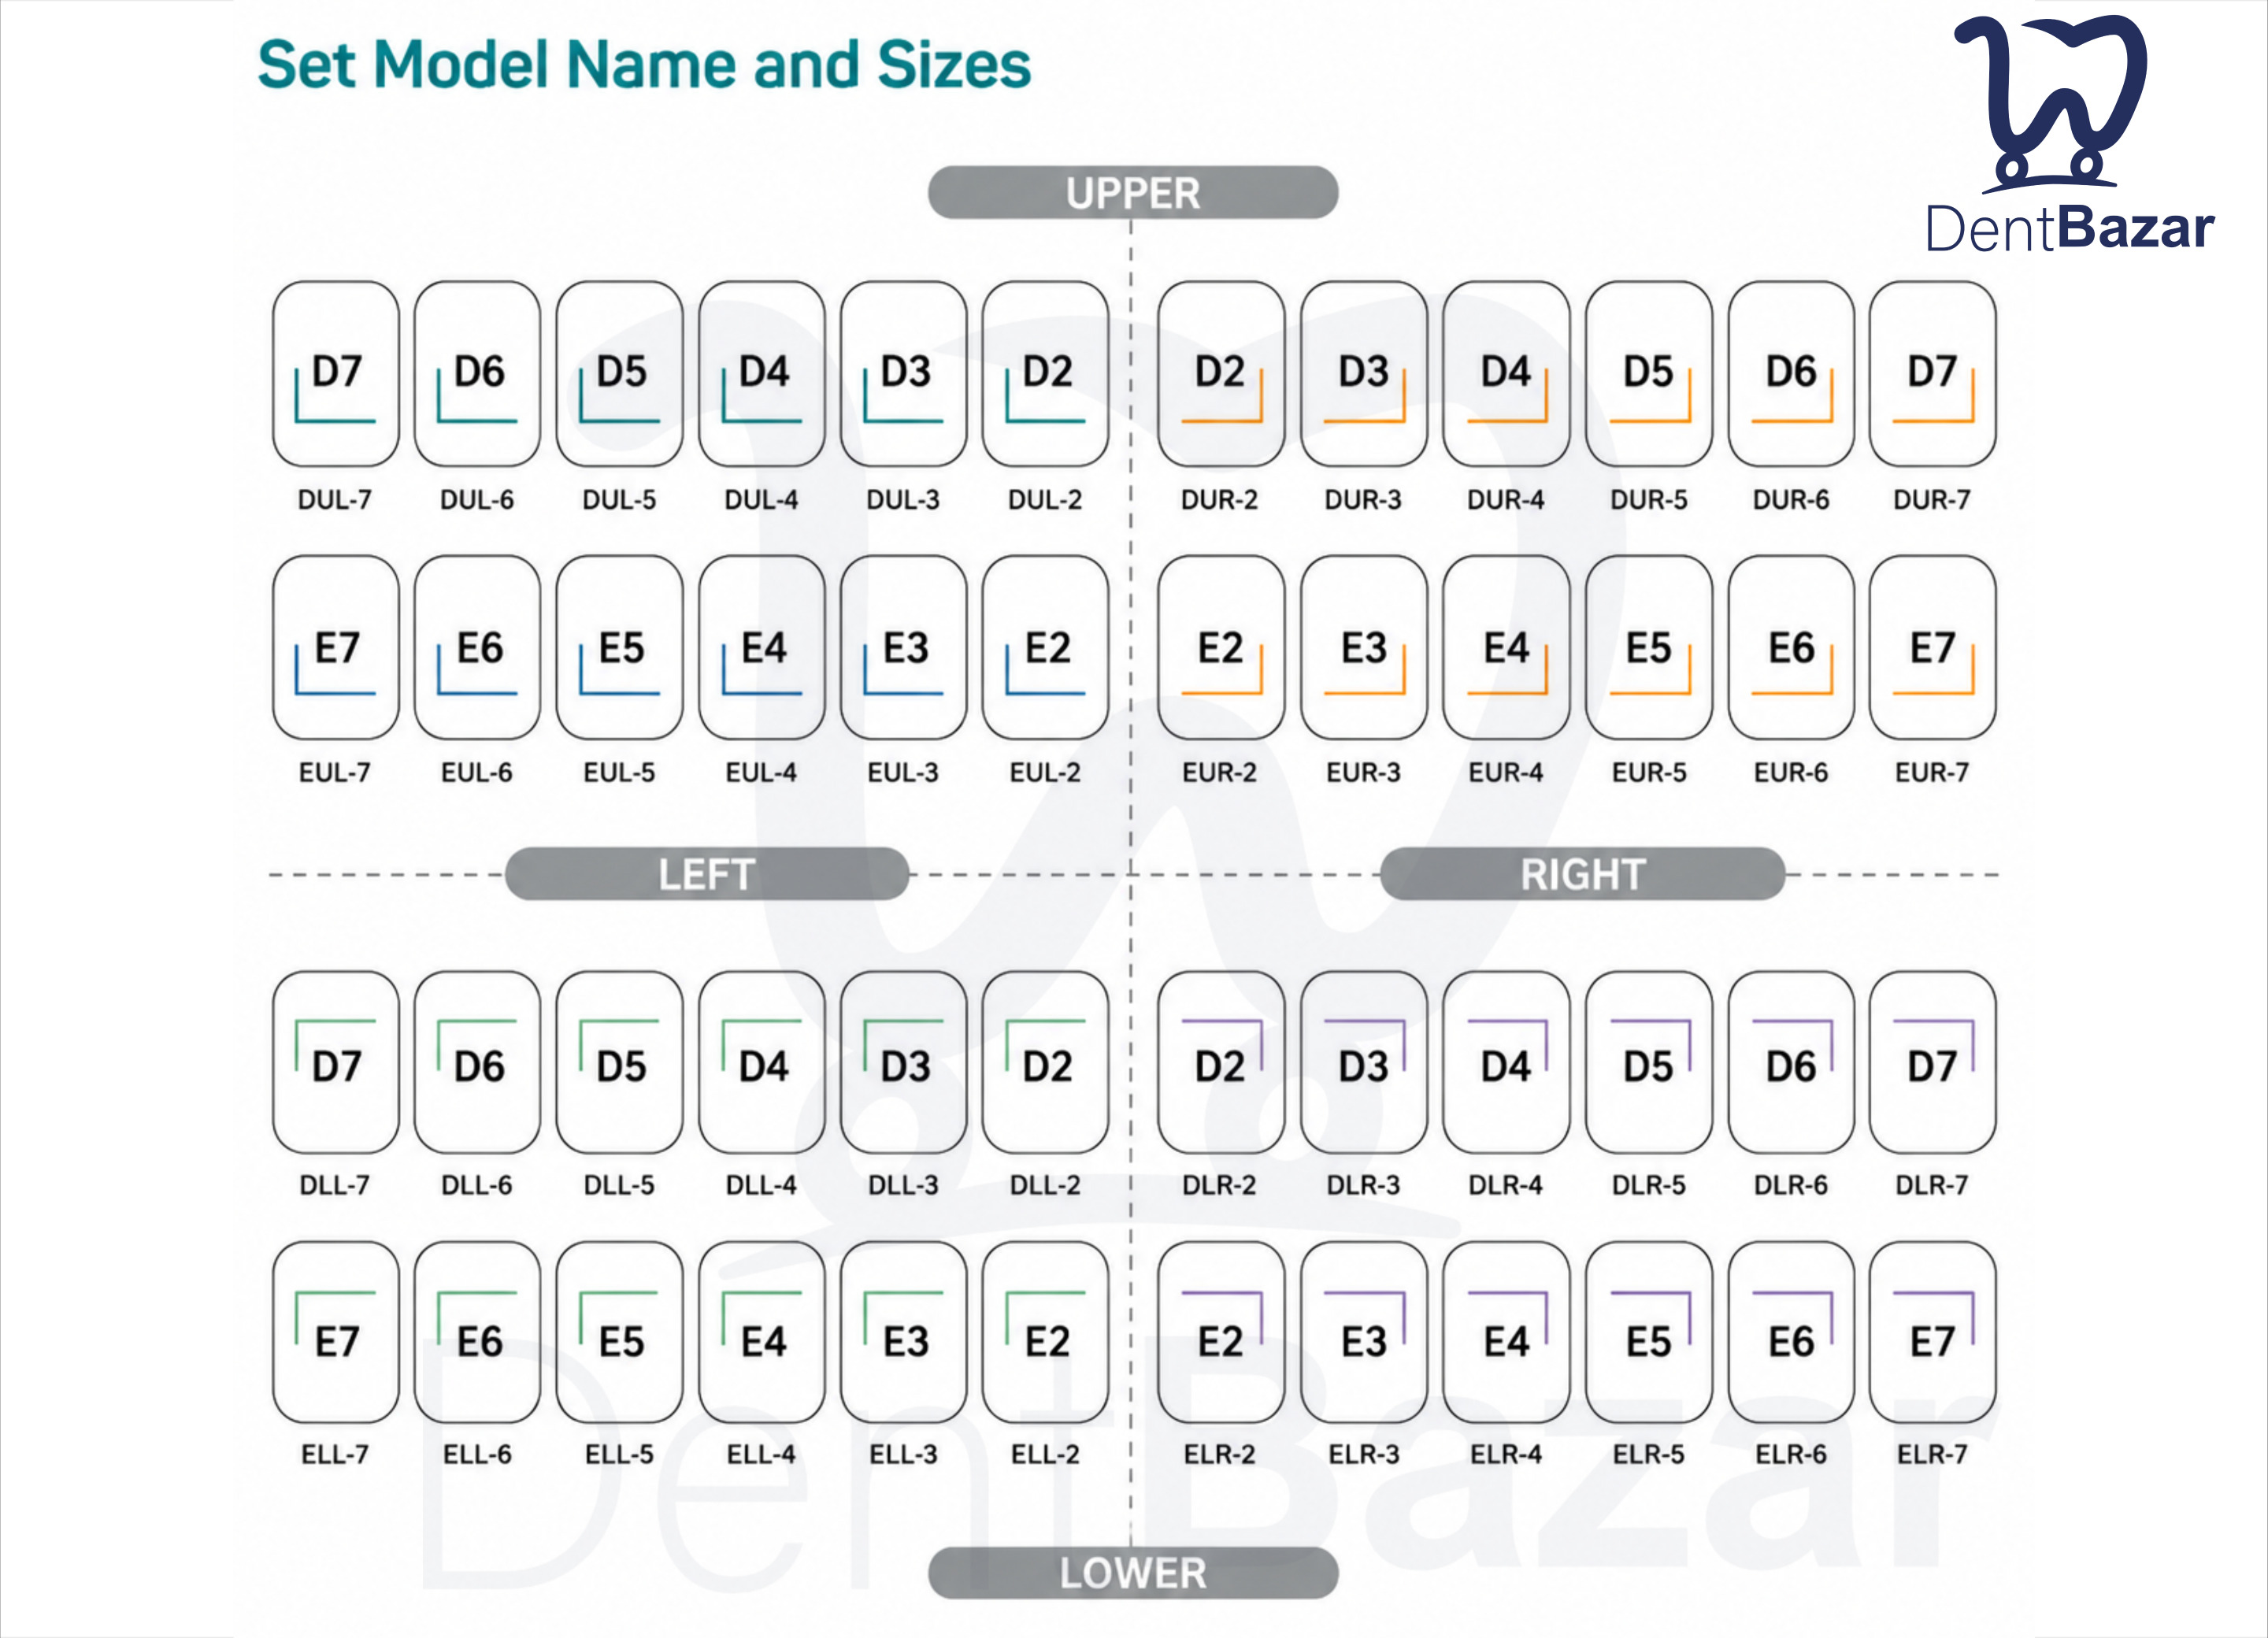2268x1638 pixels.
Task: Click the LOWER section label
Action: 1133,1573
